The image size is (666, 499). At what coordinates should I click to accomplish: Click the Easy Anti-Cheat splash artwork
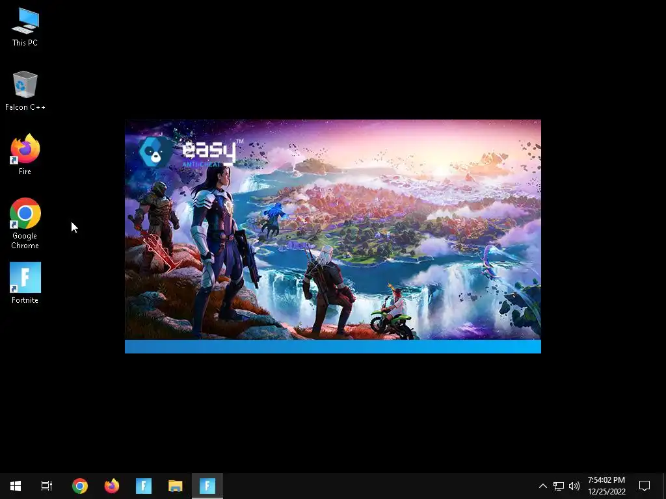[x=333, y=229]
